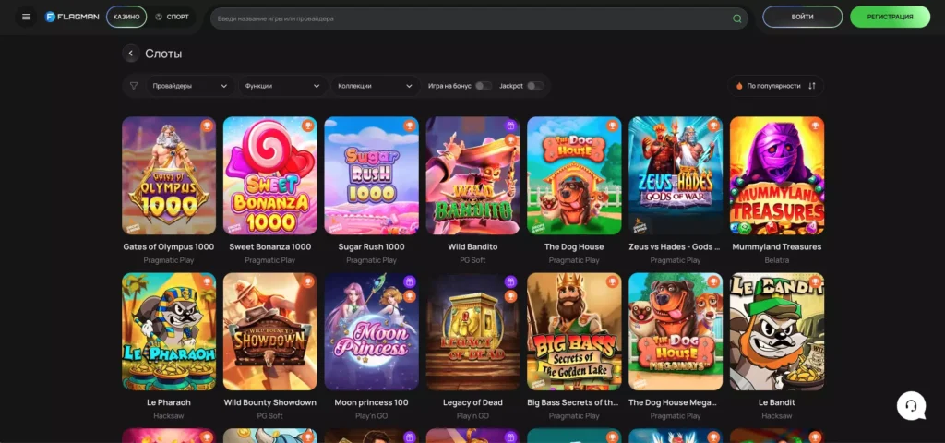The width and height of the screenshot is (945, 443).
Task: Click the trophy badge on Gates of Olympus 1000
Action: (207, 126)
